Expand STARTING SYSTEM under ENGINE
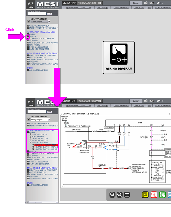The height and width of the screenshot is (217, 171). coord(31,140)
